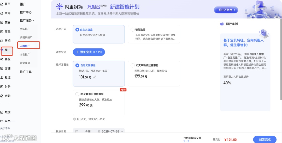This screenshot has width=282, height=143.
Task: Click the chat bubble icon beside 同行案例
Action: 222,24
